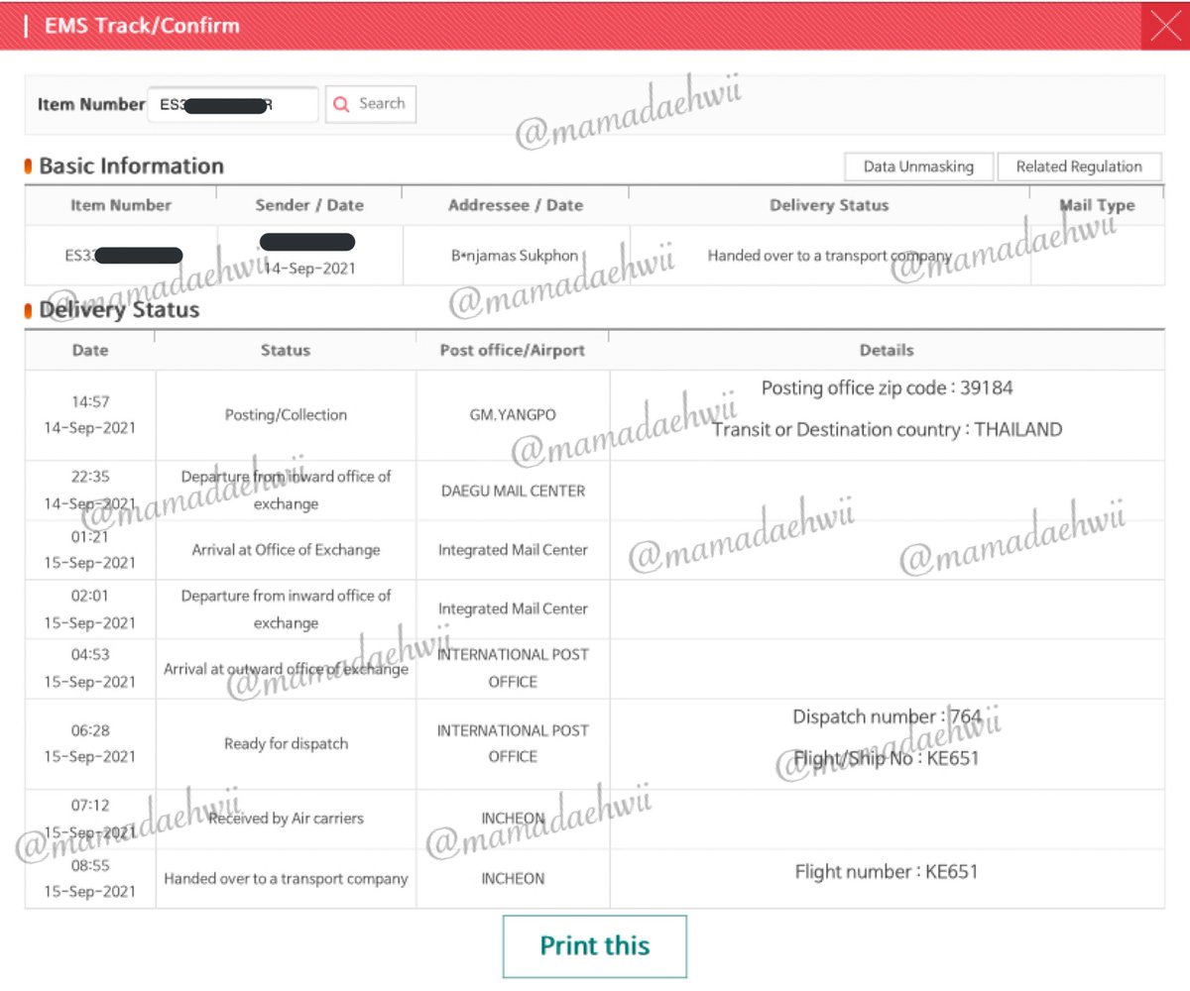Click the 'INCHEON' cell in the 08:55 row
Screen dimensions: 1190x991
pyautogui.click(x=513, y=879)
